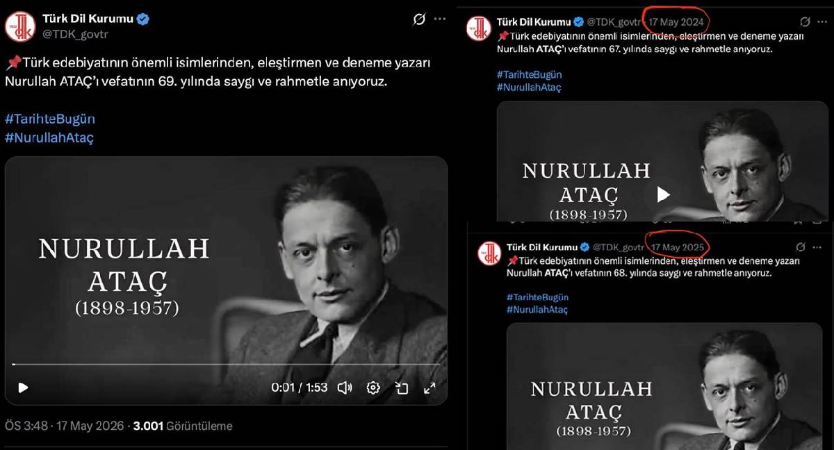
Task: Open video settings gear in the player
Action: (x=373, y=387)
